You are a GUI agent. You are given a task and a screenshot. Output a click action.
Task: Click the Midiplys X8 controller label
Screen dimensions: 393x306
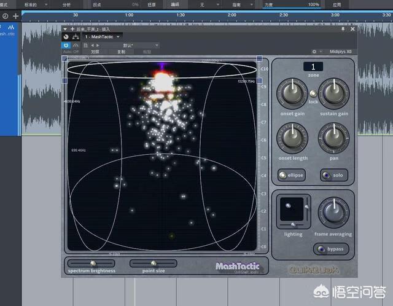tap(340, 52)
